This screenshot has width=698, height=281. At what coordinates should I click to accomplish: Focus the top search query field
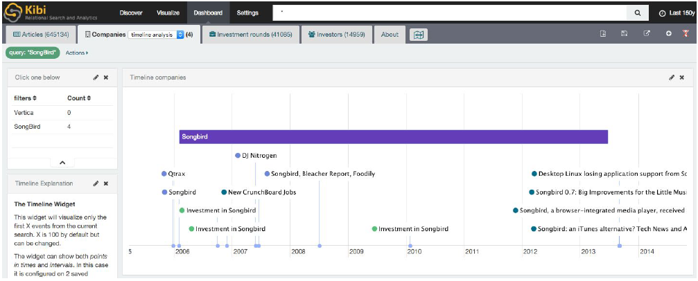coord(450,13)
